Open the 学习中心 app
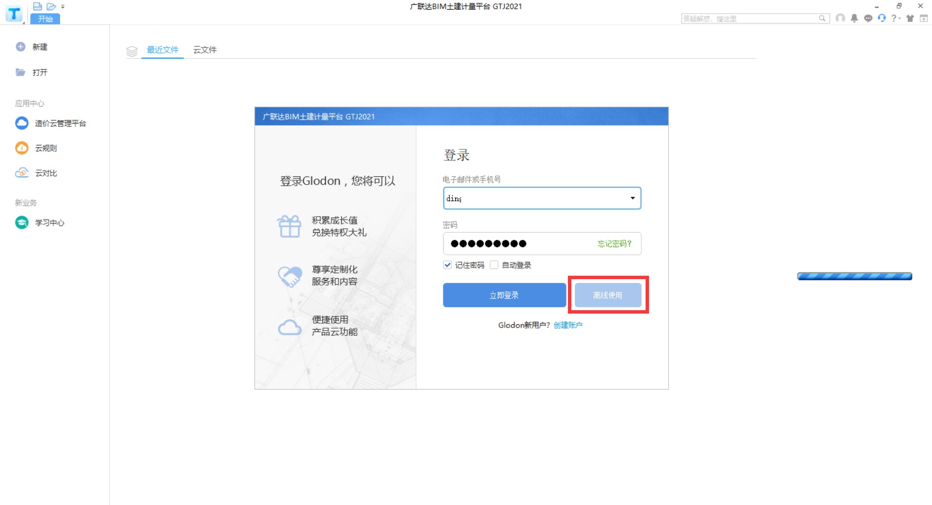932x505 pixels. coord(40,222)
